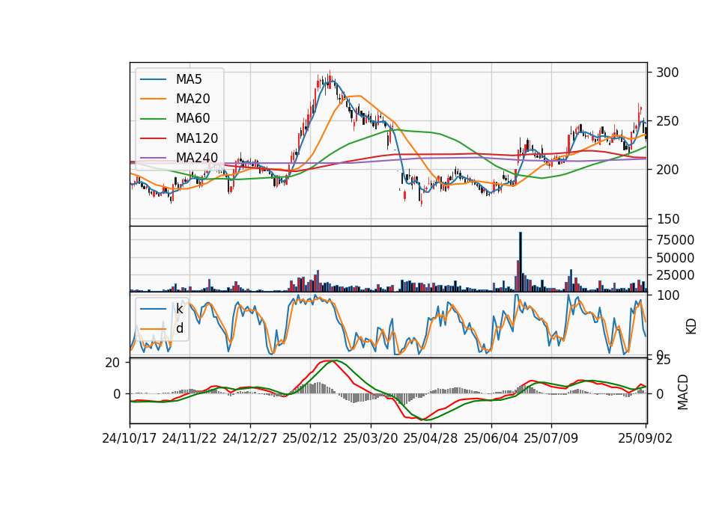Click the MA5 legend label
Screen dimensions: 719x516
(189, 79)
